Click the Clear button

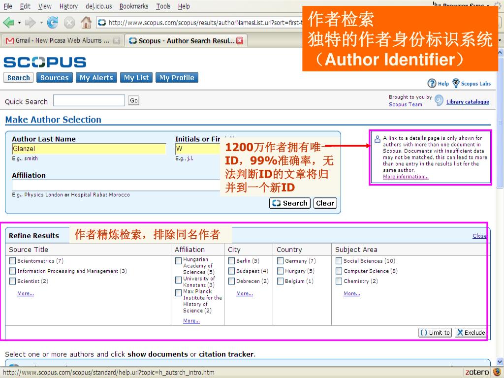click(325, 203)
